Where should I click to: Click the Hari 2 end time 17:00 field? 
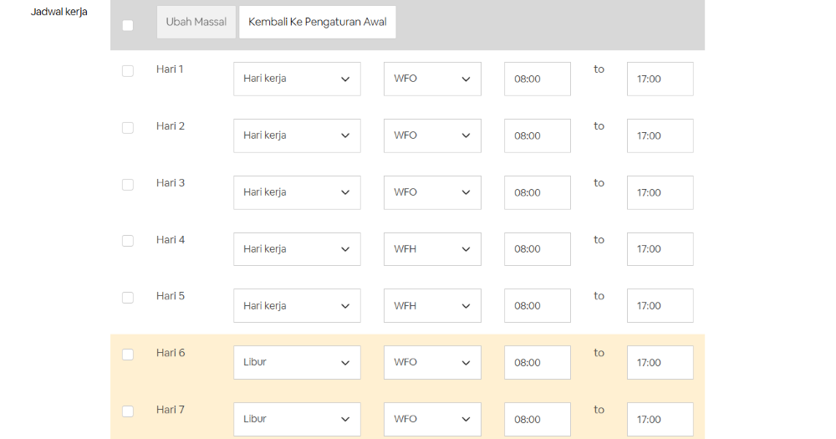(660, 135)
